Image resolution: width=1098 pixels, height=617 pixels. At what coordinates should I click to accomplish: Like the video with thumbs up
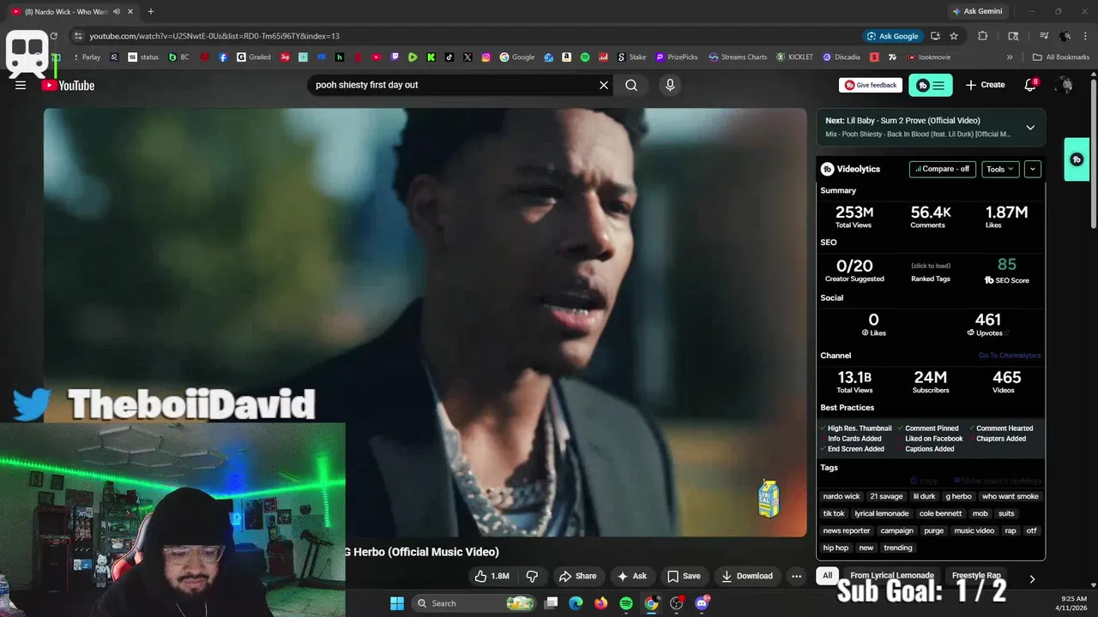pyautogui.click(x=492, y=576)
